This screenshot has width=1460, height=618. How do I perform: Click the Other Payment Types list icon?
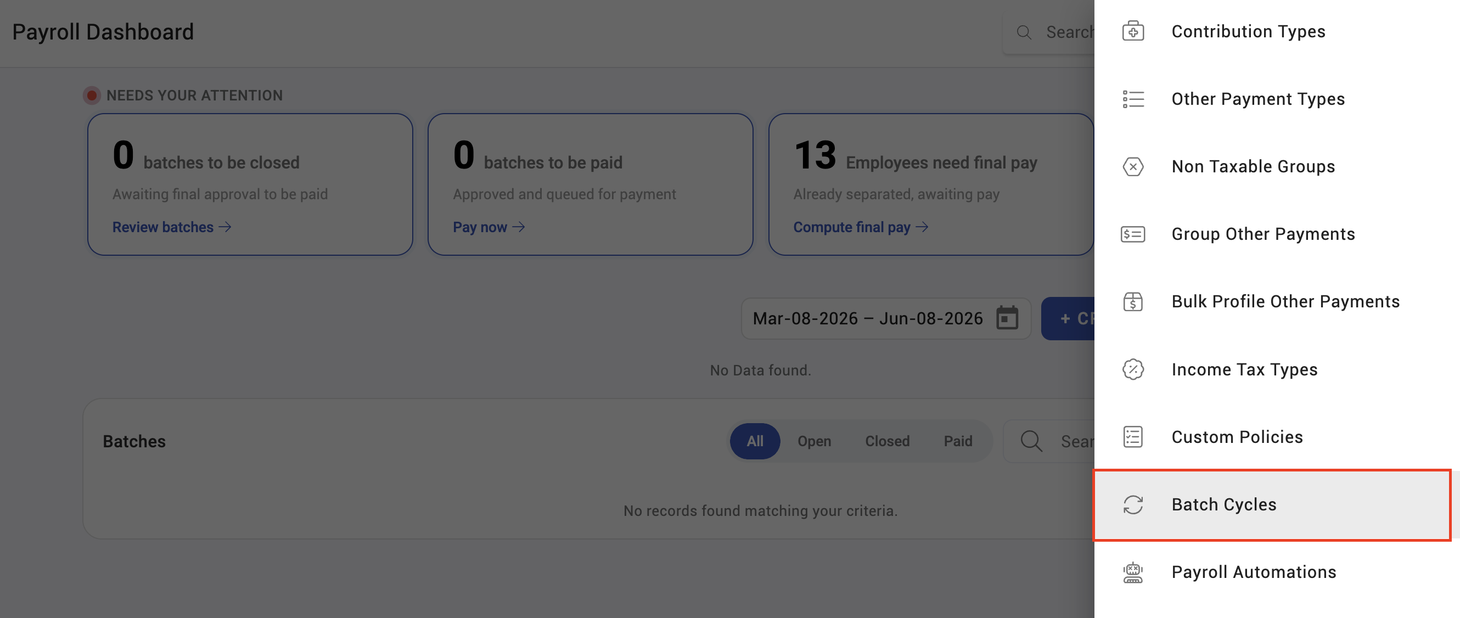pos(1133,99)
